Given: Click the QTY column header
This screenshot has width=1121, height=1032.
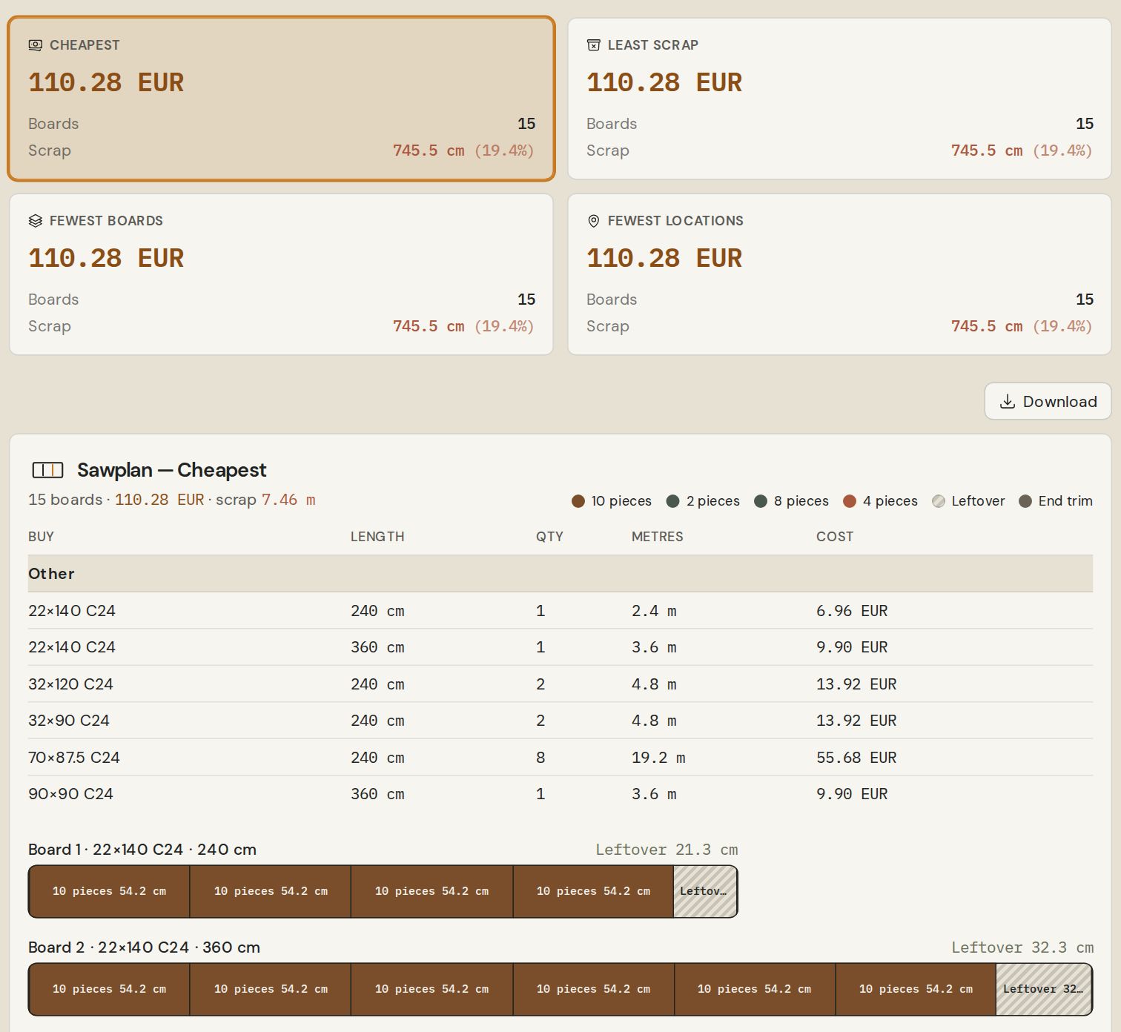Looking at the screenshot, I should coord(549,537).
